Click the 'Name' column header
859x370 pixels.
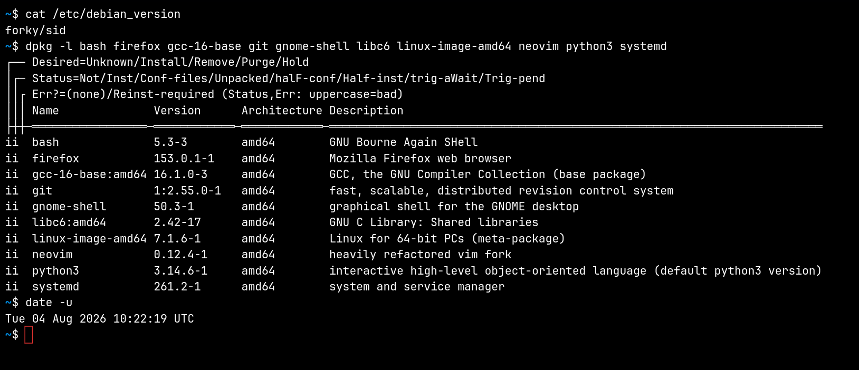tap(45, 111)
